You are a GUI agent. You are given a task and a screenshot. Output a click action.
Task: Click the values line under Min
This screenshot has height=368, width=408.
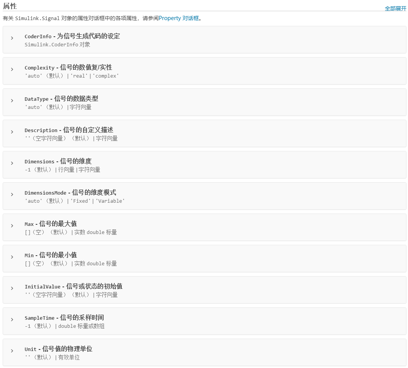71,263
